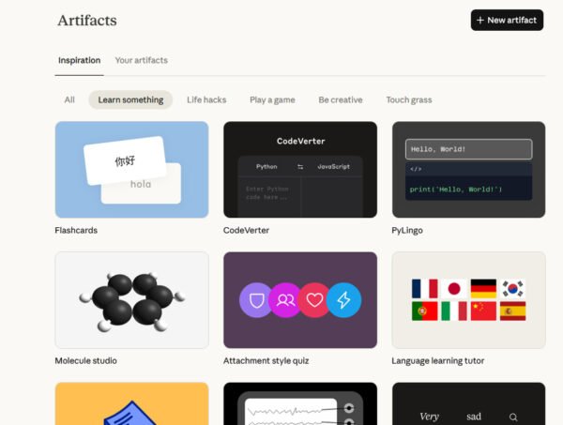Click the code brackets icon in PyLingo card
Viewport: 563px width, 425px height.
coord(416,169)
